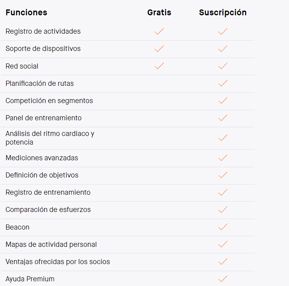Click the Definición de objetivos feature label
This screenshot has height=286, width=289.
(42, 175)
